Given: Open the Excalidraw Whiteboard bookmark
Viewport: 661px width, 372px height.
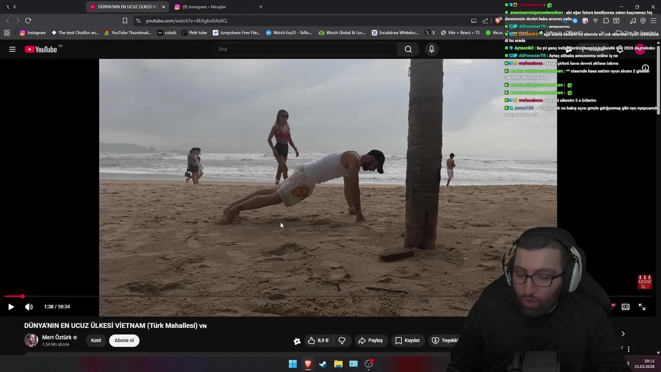Looking at the screenshot, I should 395,33.
